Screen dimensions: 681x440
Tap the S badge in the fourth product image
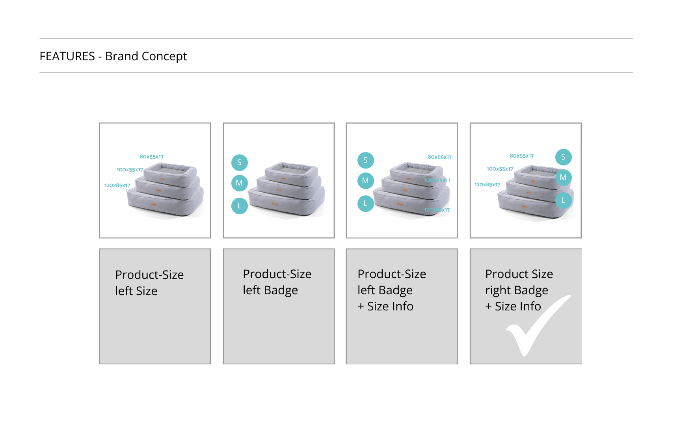563,157
